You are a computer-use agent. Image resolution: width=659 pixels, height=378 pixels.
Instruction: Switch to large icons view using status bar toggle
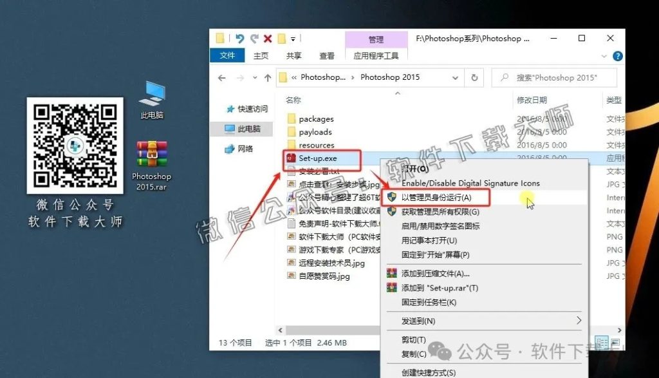coord(615,342)
